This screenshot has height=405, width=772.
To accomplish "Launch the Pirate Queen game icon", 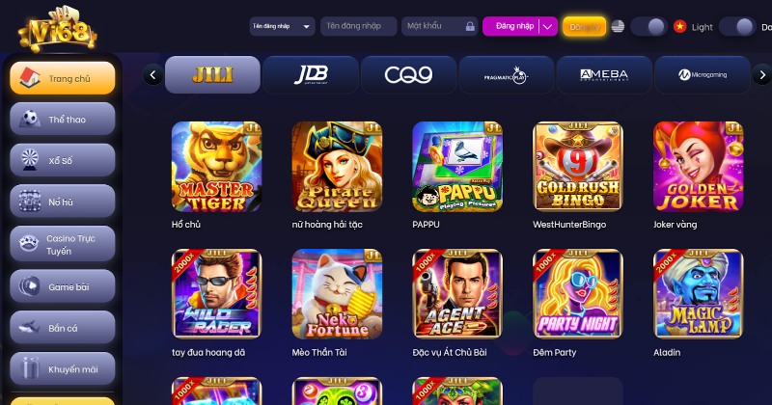I will tap(337, 167).
